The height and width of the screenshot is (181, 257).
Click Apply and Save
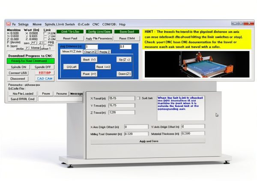148,141
